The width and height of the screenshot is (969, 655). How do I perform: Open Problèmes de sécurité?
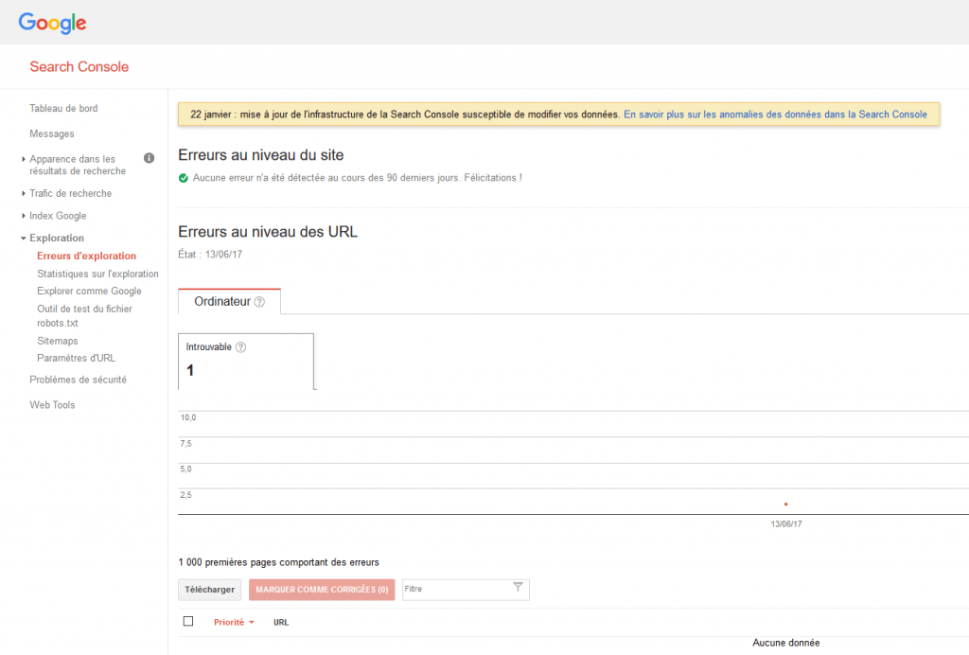click(x=78, y=380)
